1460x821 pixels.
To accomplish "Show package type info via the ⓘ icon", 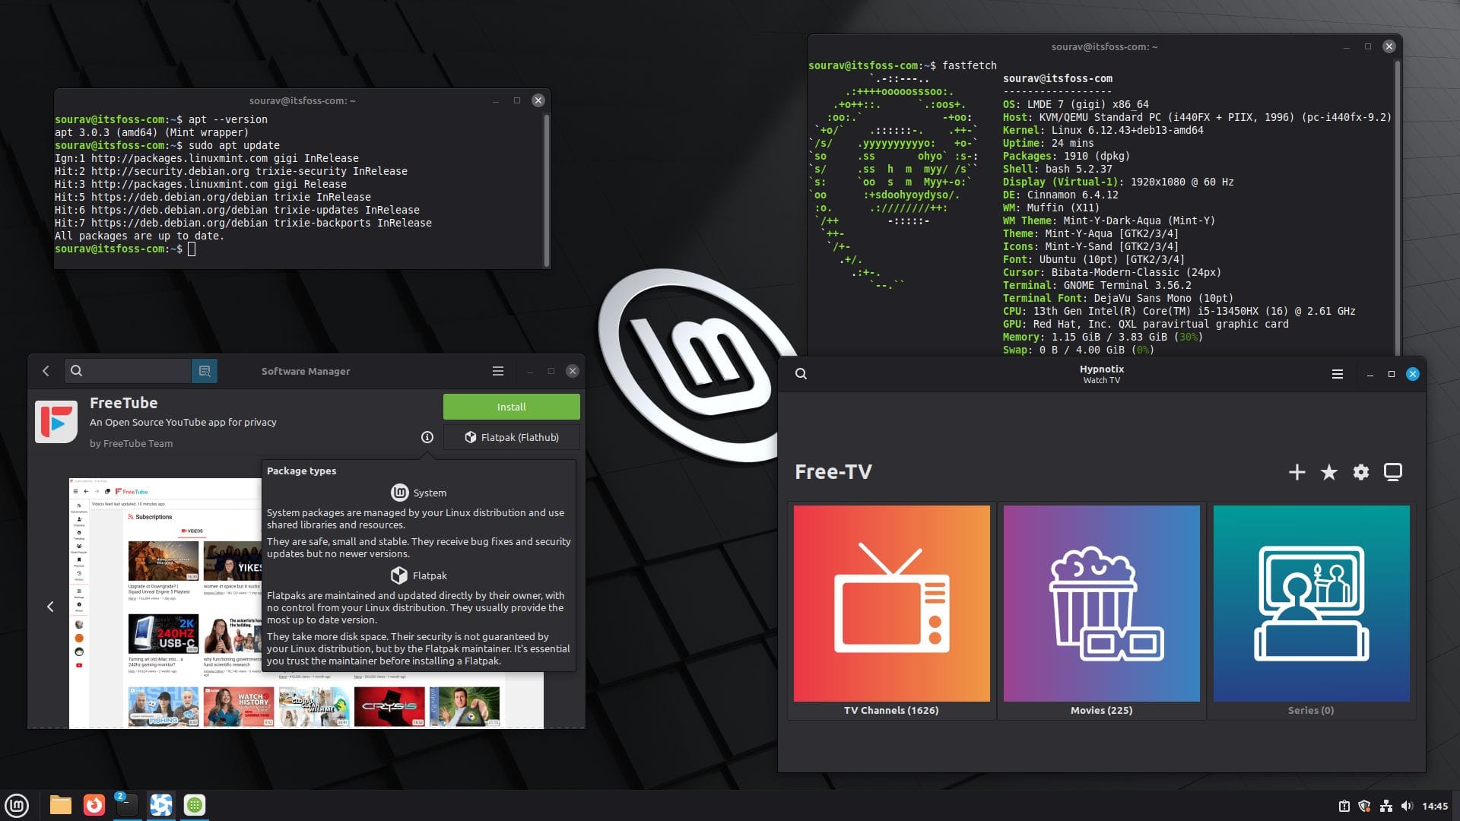I will [x=427, y=436].
